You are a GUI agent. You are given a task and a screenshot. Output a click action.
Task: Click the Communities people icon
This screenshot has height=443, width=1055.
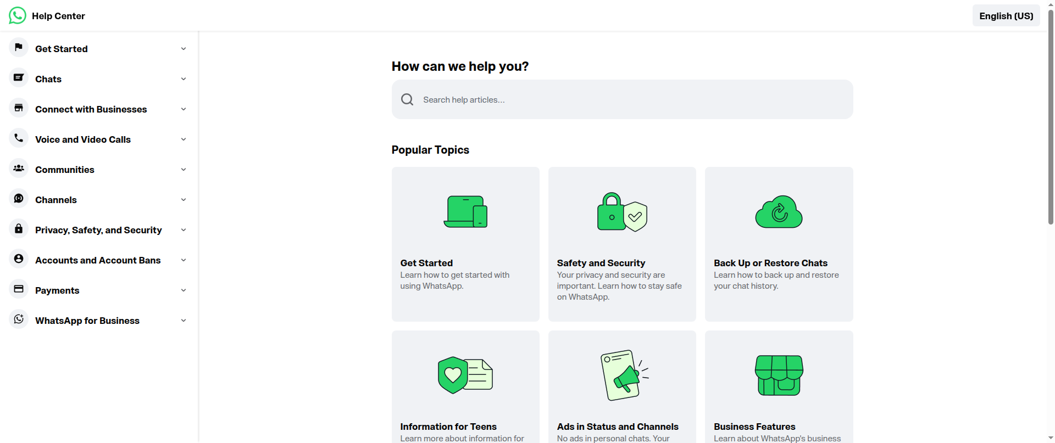point(19,169)
